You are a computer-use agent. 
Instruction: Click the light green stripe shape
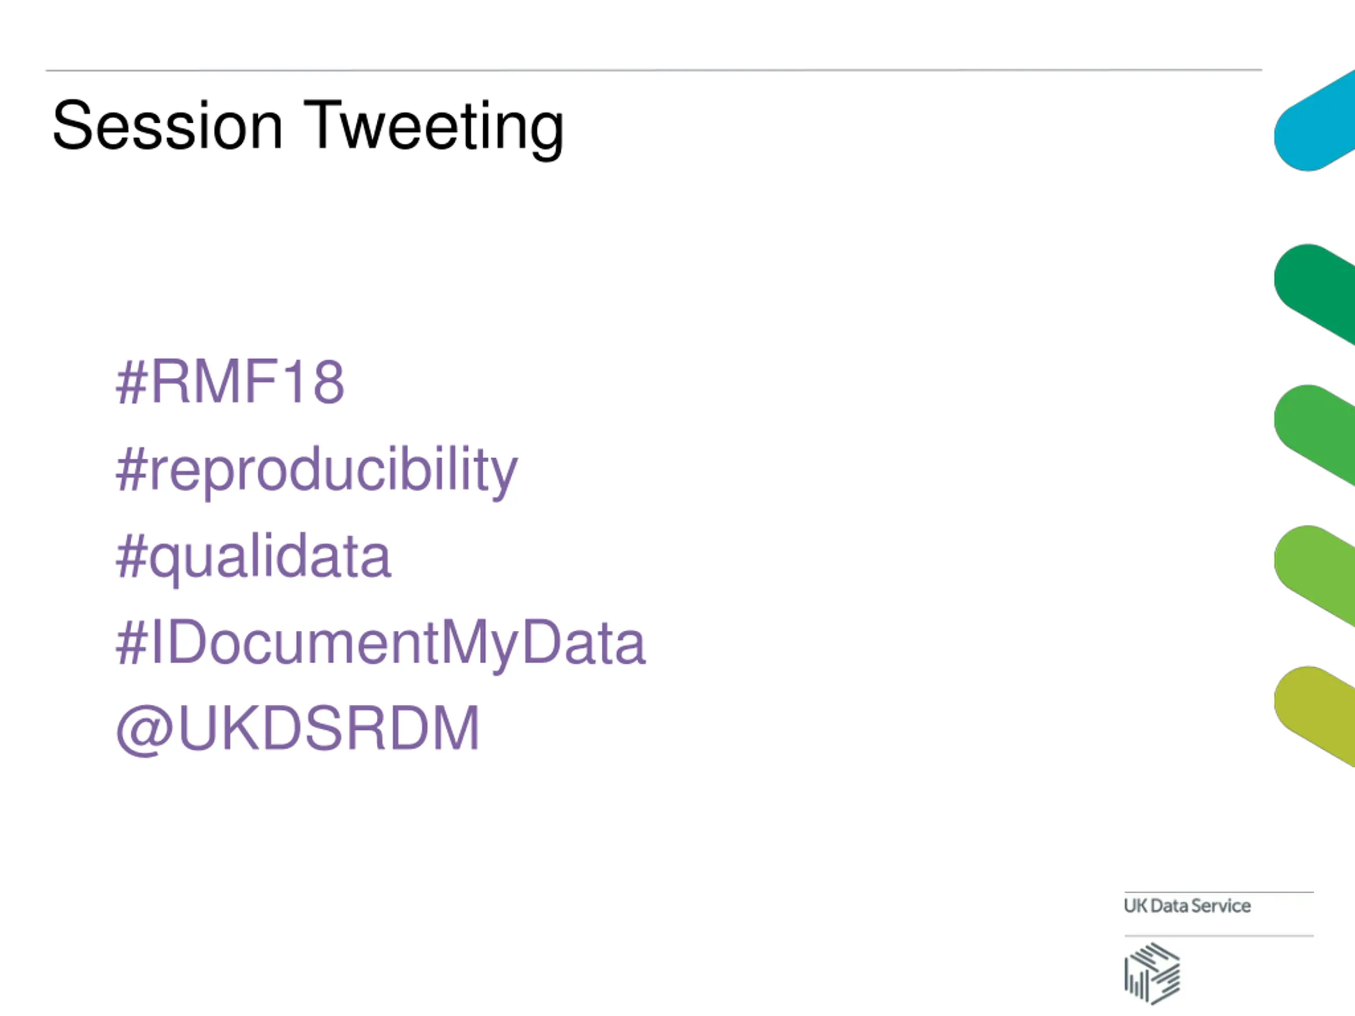(x=1316, y=576)
